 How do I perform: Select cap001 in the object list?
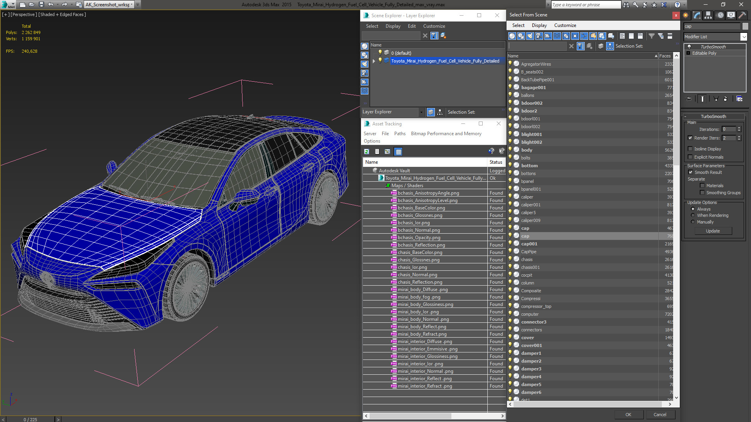[529, 244]
